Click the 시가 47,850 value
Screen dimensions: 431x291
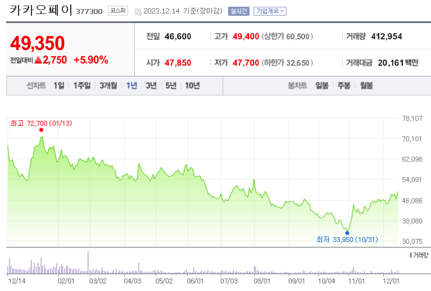(x=178, y=63)
